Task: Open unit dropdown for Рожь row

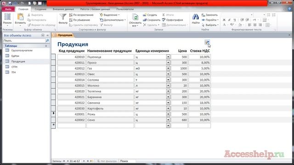Action: tap(168, 114)
